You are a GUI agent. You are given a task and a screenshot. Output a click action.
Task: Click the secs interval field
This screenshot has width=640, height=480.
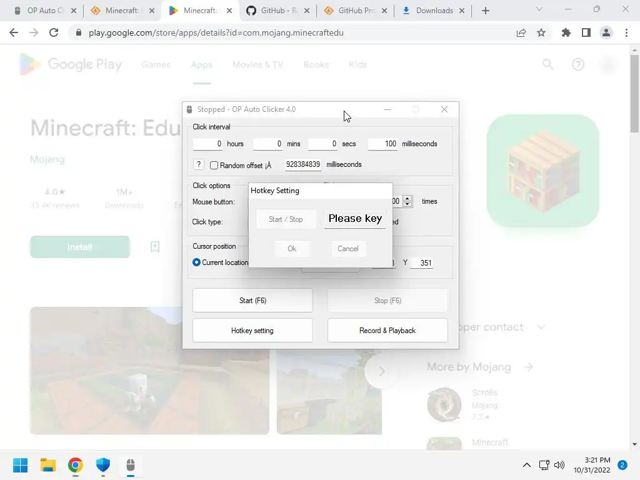point(323,144)
